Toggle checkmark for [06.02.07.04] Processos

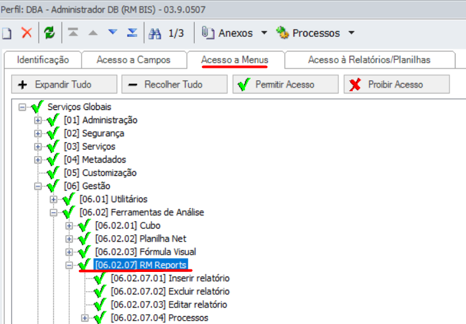[x=100, y=317]
